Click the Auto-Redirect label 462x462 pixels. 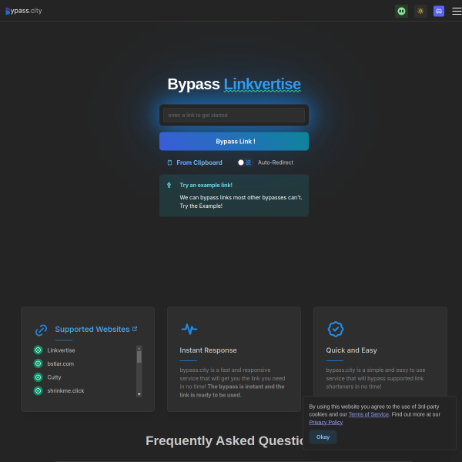tap(276, 162)
